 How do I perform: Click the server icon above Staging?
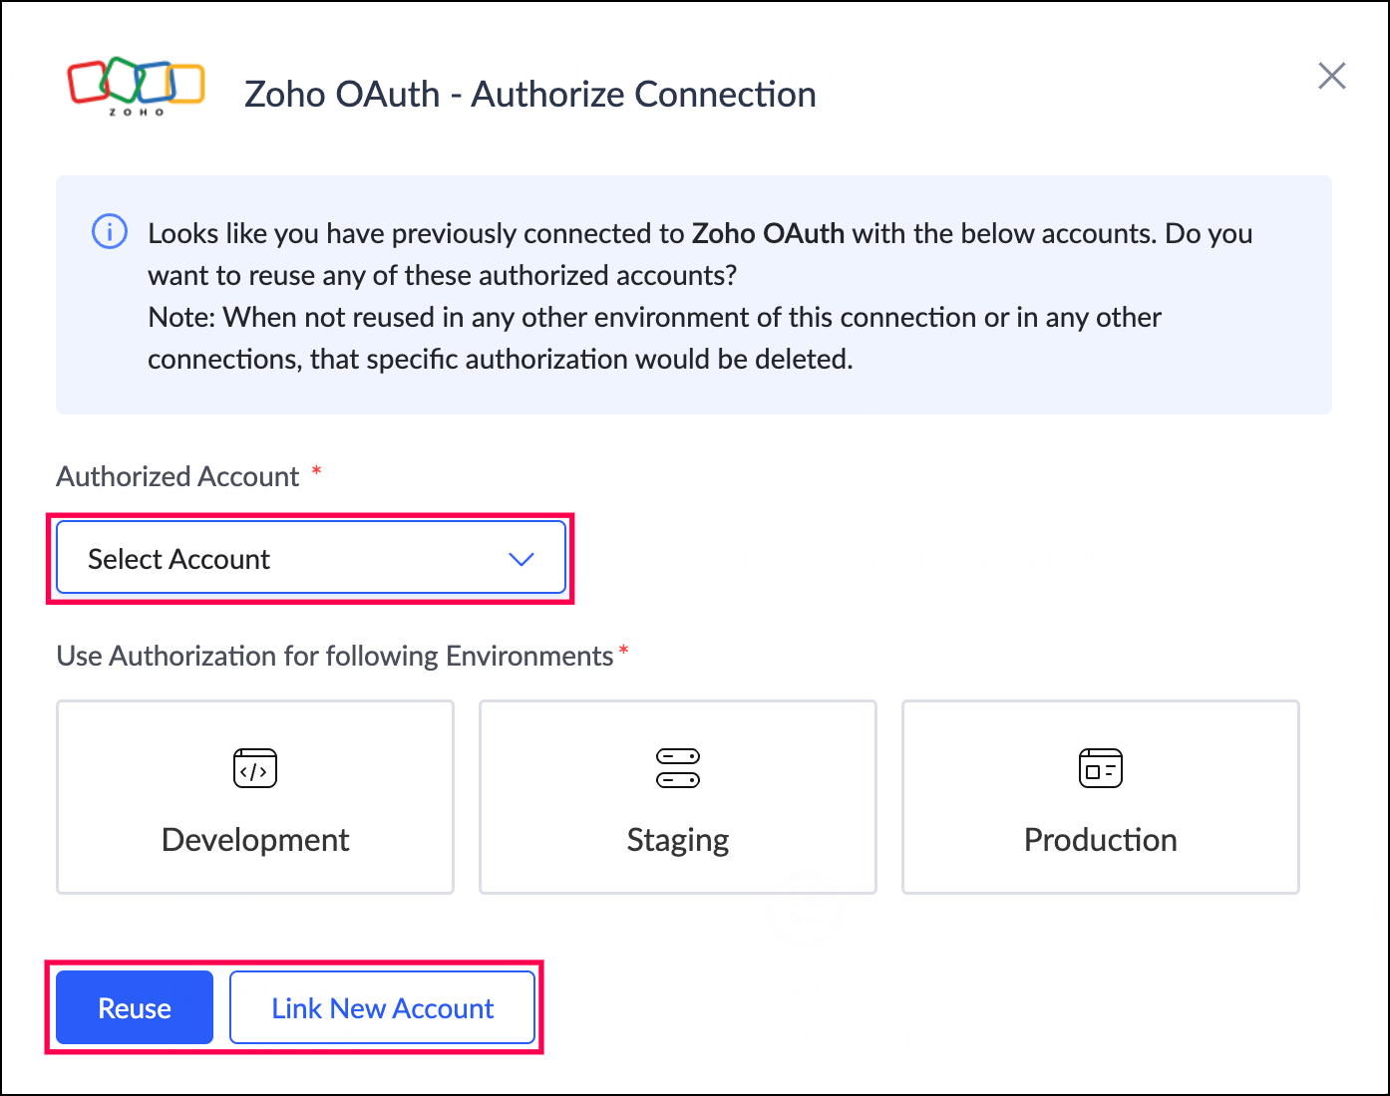(678, 768)
